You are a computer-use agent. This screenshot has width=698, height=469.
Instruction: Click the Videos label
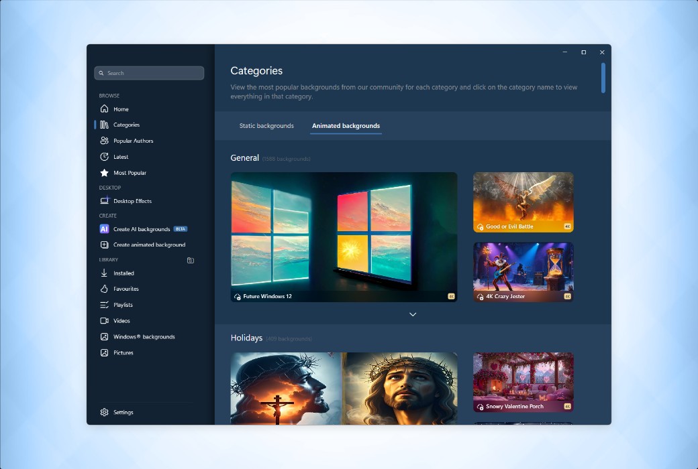[121, 320]
